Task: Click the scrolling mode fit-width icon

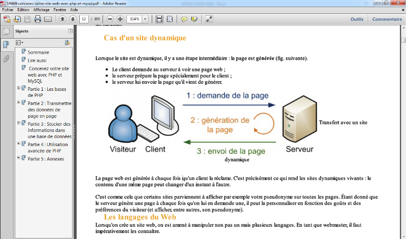Action: coord(159,19)
